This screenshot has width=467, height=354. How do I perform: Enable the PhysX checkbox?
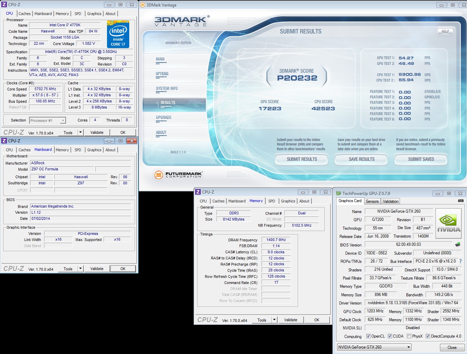409,336
